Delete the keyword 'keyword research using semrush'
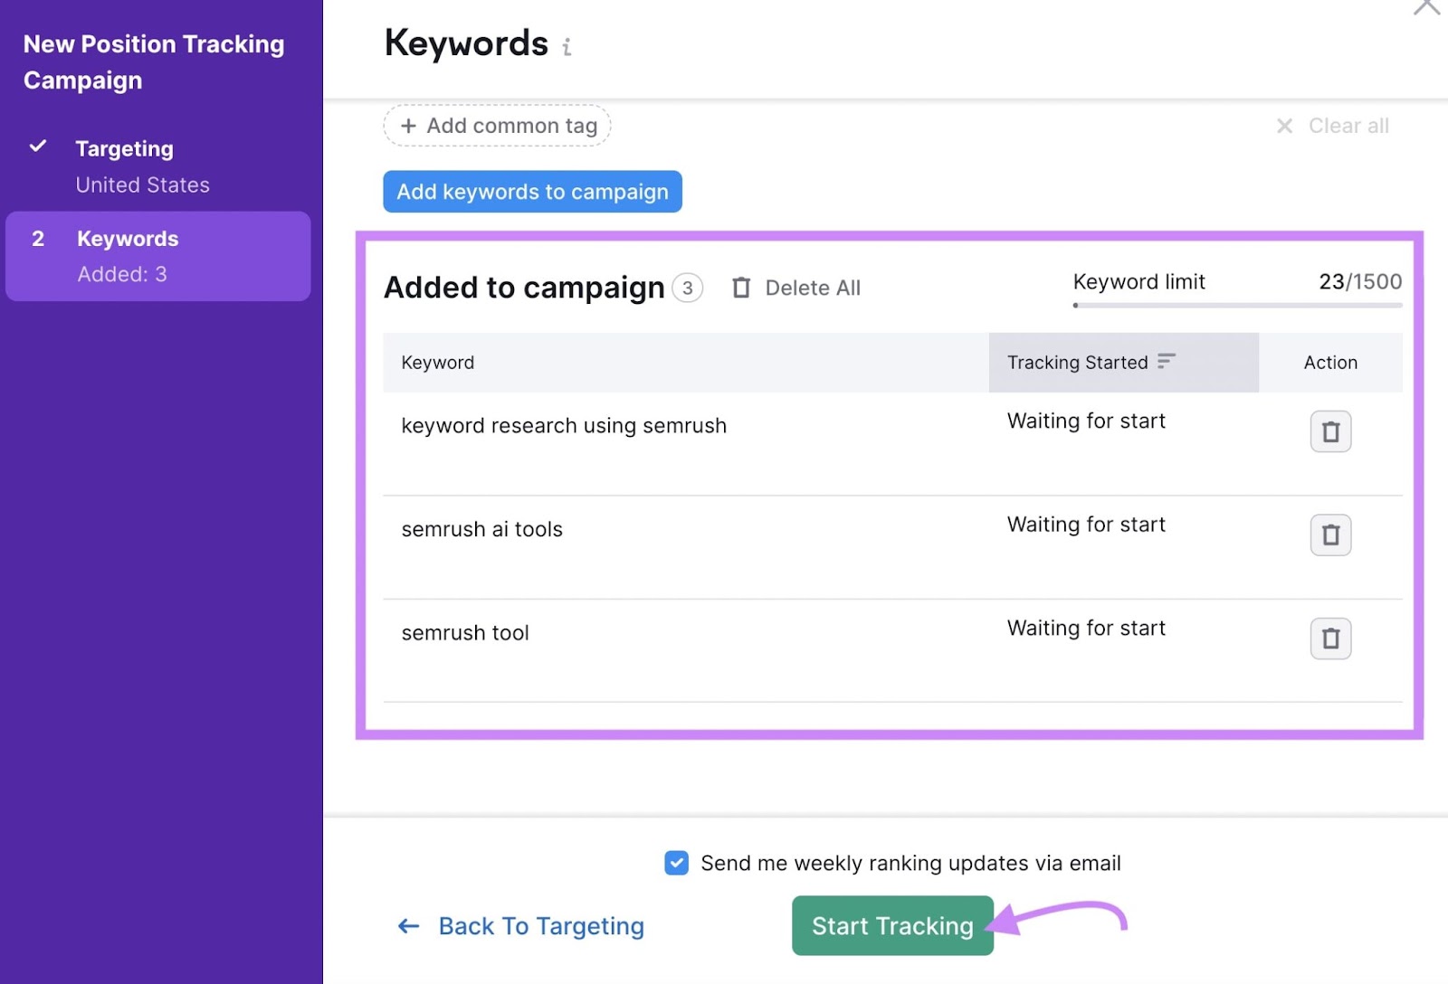 click(1329, 431)
